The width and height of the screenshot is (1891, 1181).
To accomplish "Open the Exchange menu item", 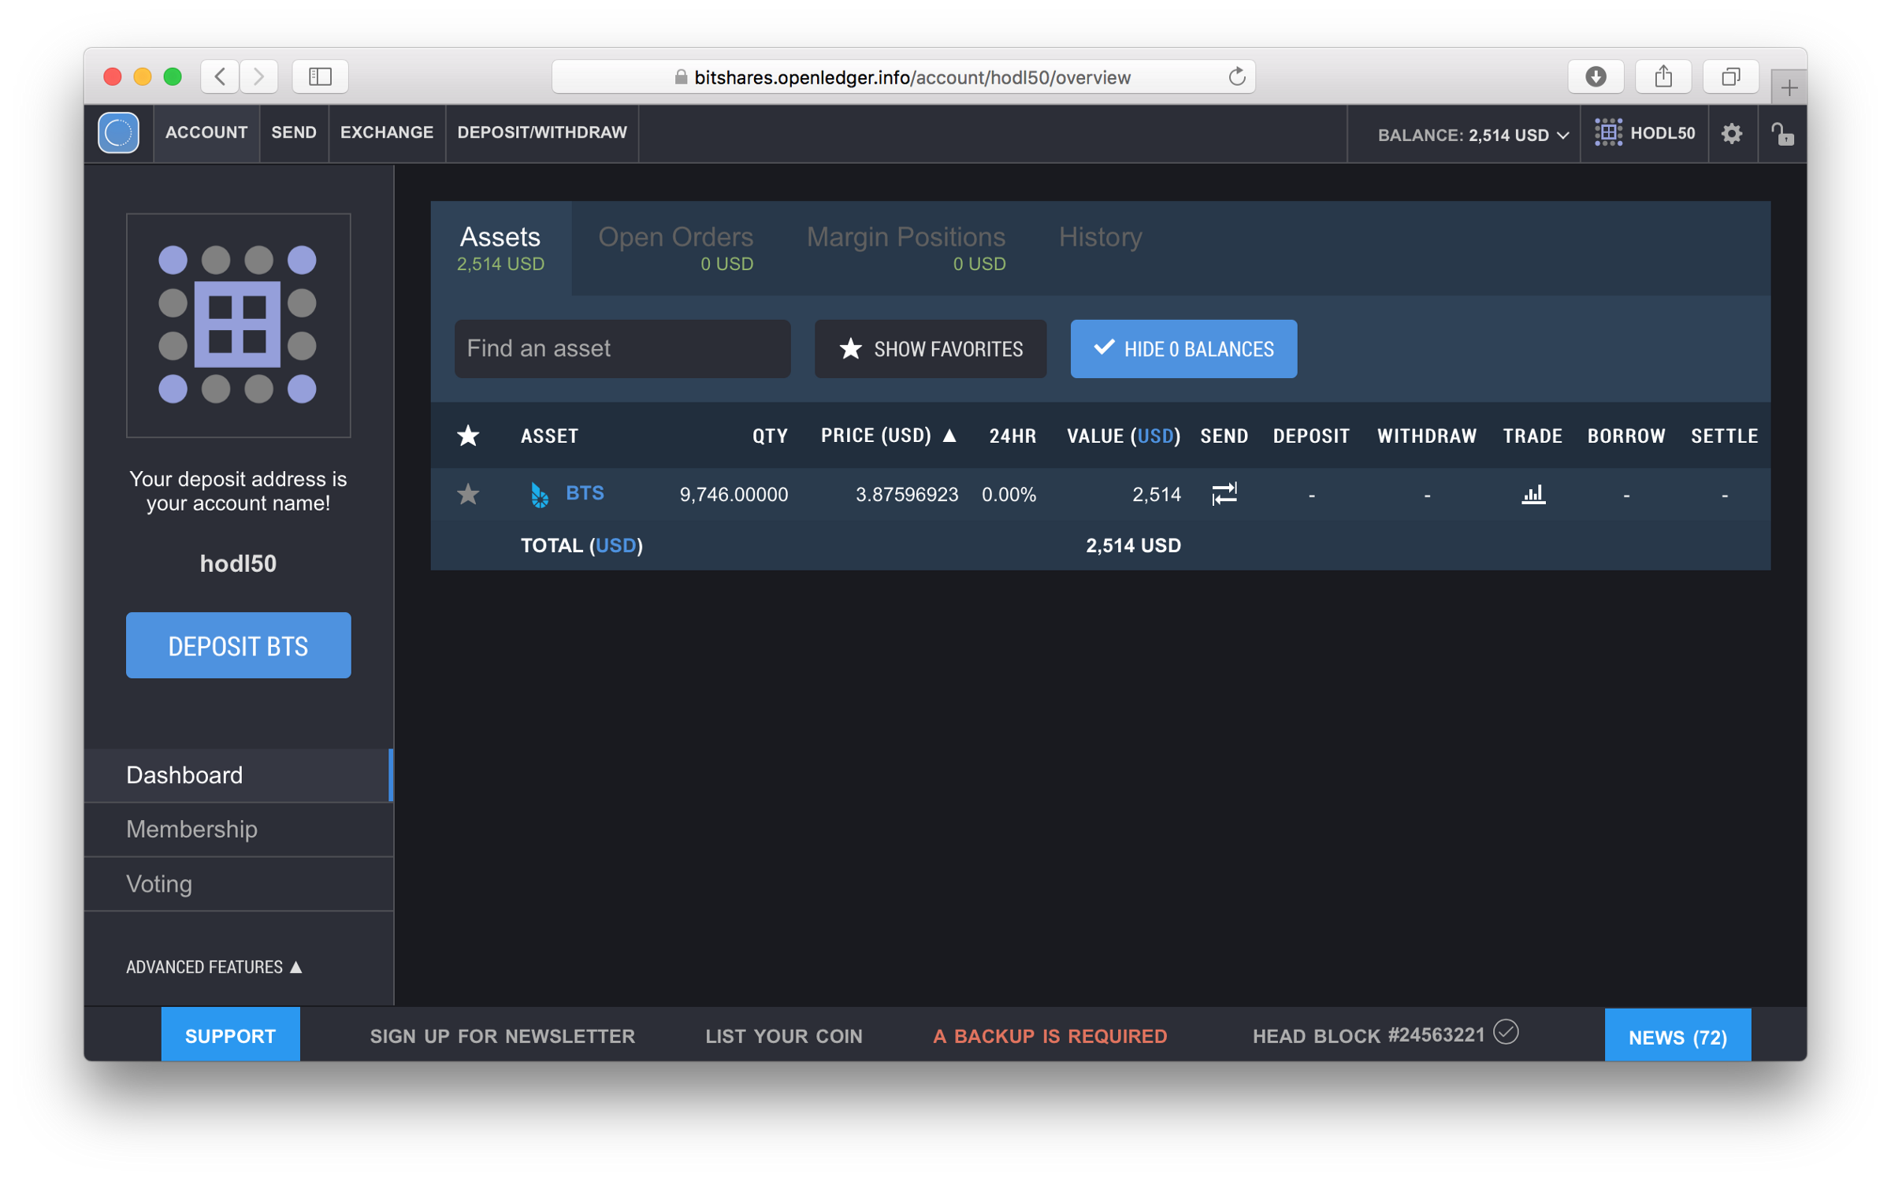I will (386, 132).
